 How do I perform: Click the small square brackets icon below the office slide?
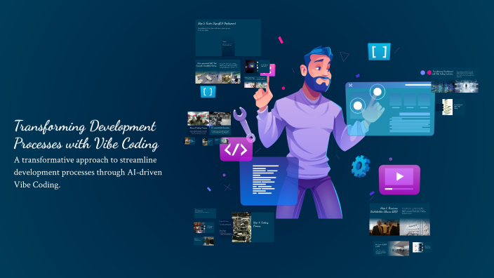[208, 92]
